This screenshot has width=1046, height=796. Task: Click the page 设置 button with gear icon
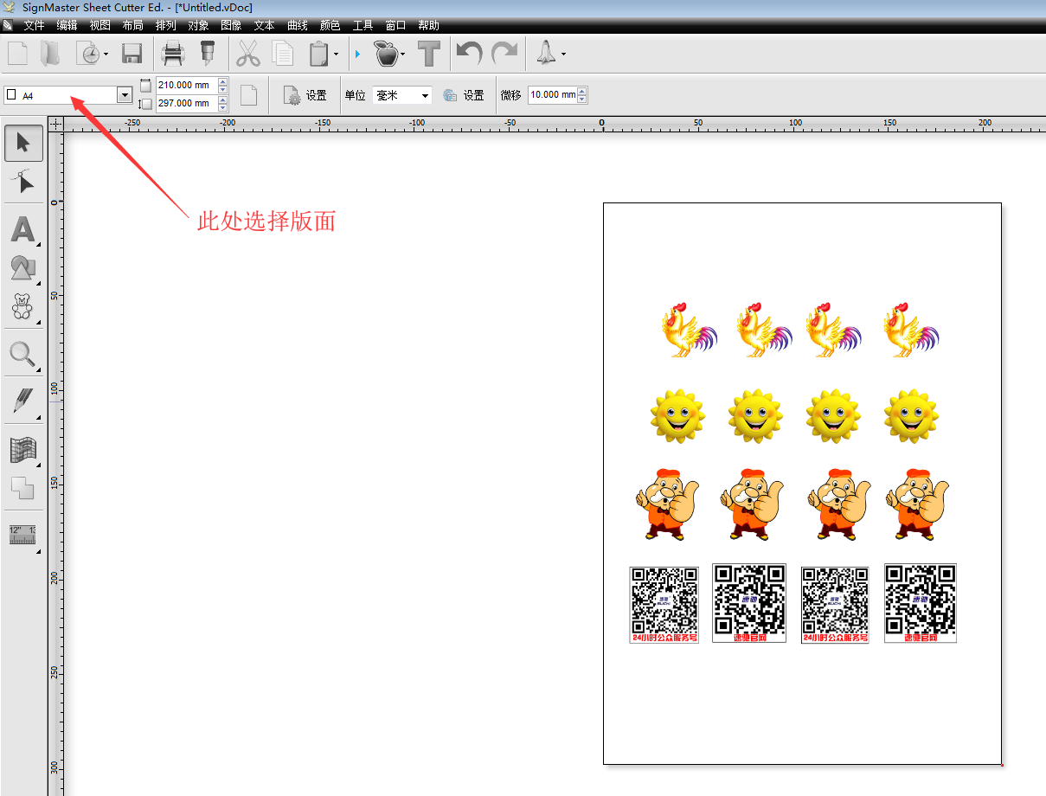point(305,95)
